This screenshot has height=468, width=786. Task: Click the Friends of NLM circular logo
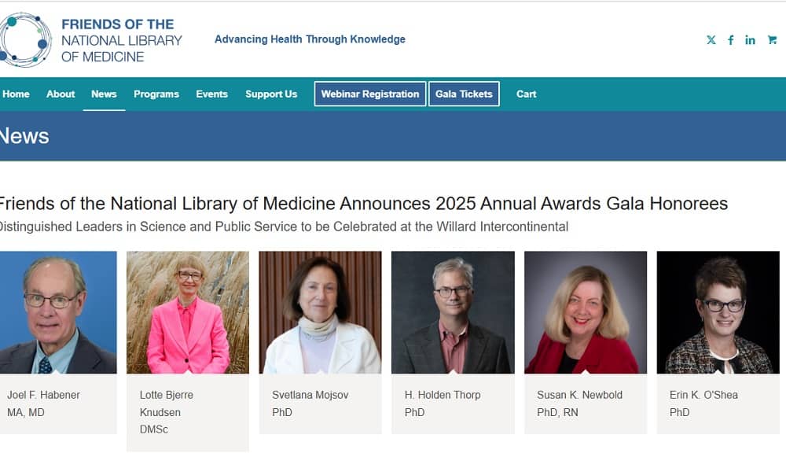(25, 39)
